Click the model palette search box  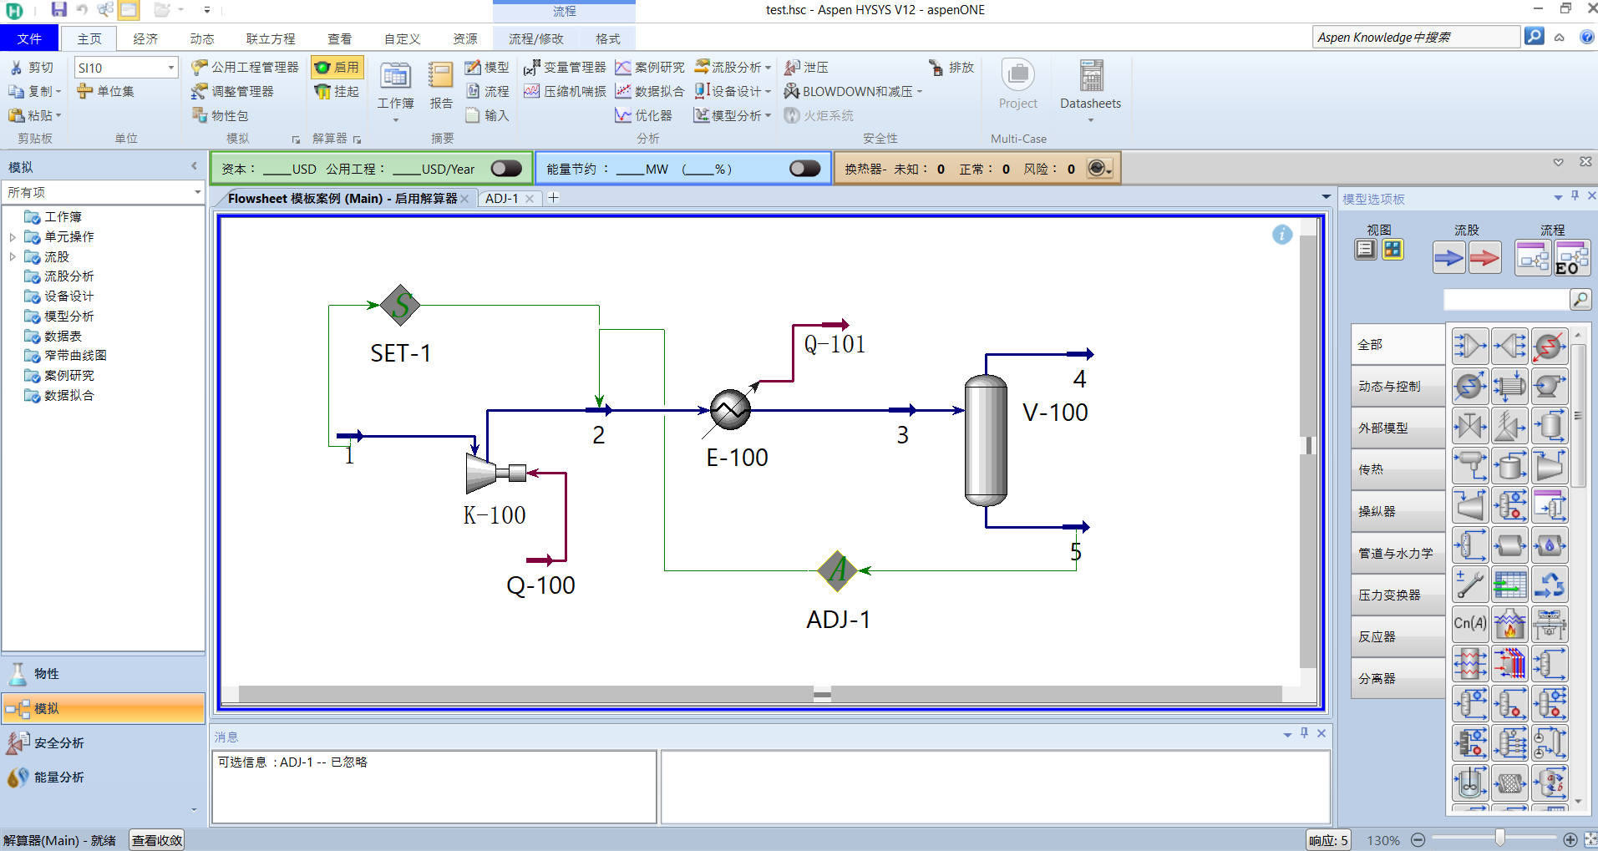[x=1506, y=299]
